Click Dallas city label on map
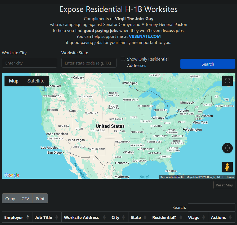Image resolution: width=237 pixels, height=225 pixels. 129,152
